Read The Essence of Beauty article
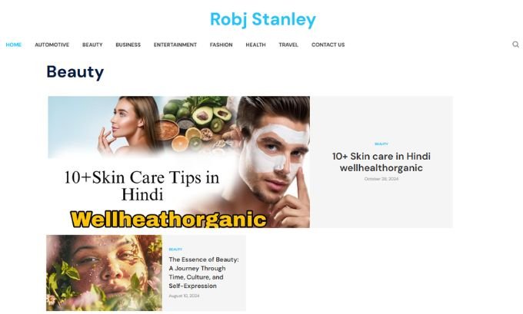Image resolution: width=523 pixels, height=314 pixels. (x=204, y=273)
